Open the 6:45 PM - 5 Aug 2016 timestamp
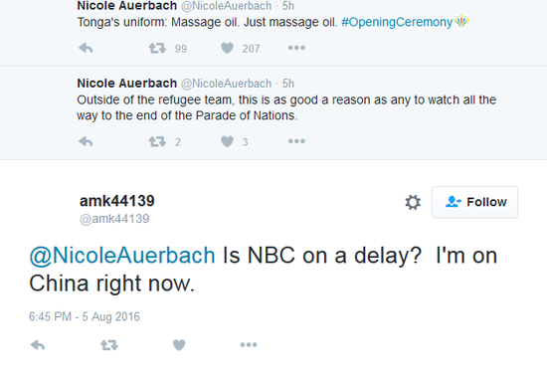547x381 pixels. pyautogui.click(x=85, y=316)
